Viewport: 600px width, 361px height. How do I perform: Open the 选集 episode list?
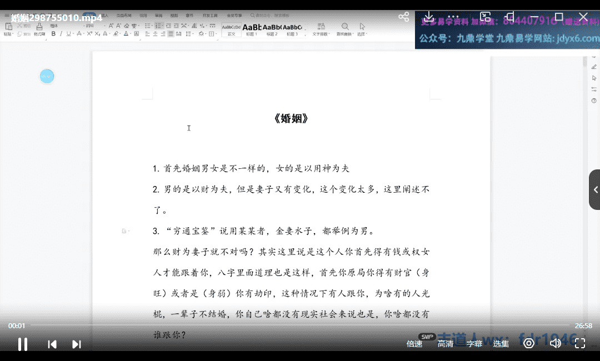pos(501,344)
